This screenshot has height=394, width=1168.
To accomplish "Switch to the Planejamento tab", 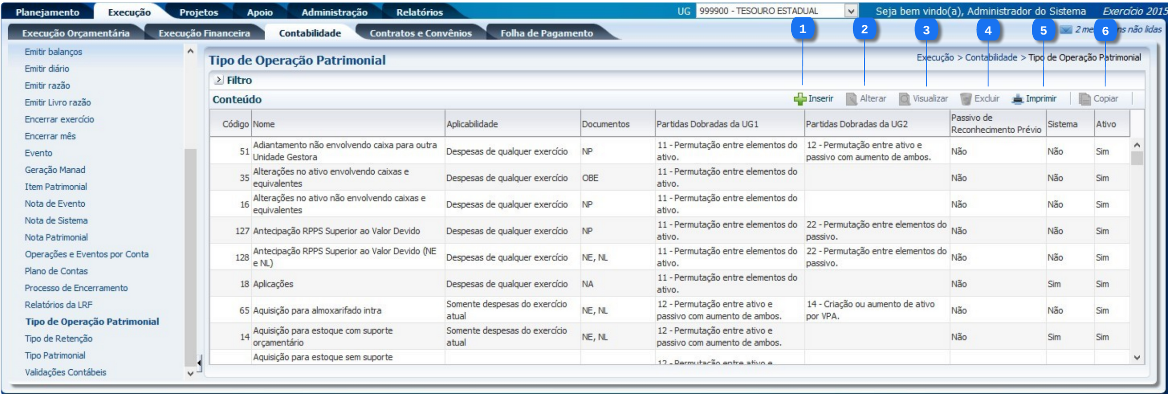I will point(47,12).
